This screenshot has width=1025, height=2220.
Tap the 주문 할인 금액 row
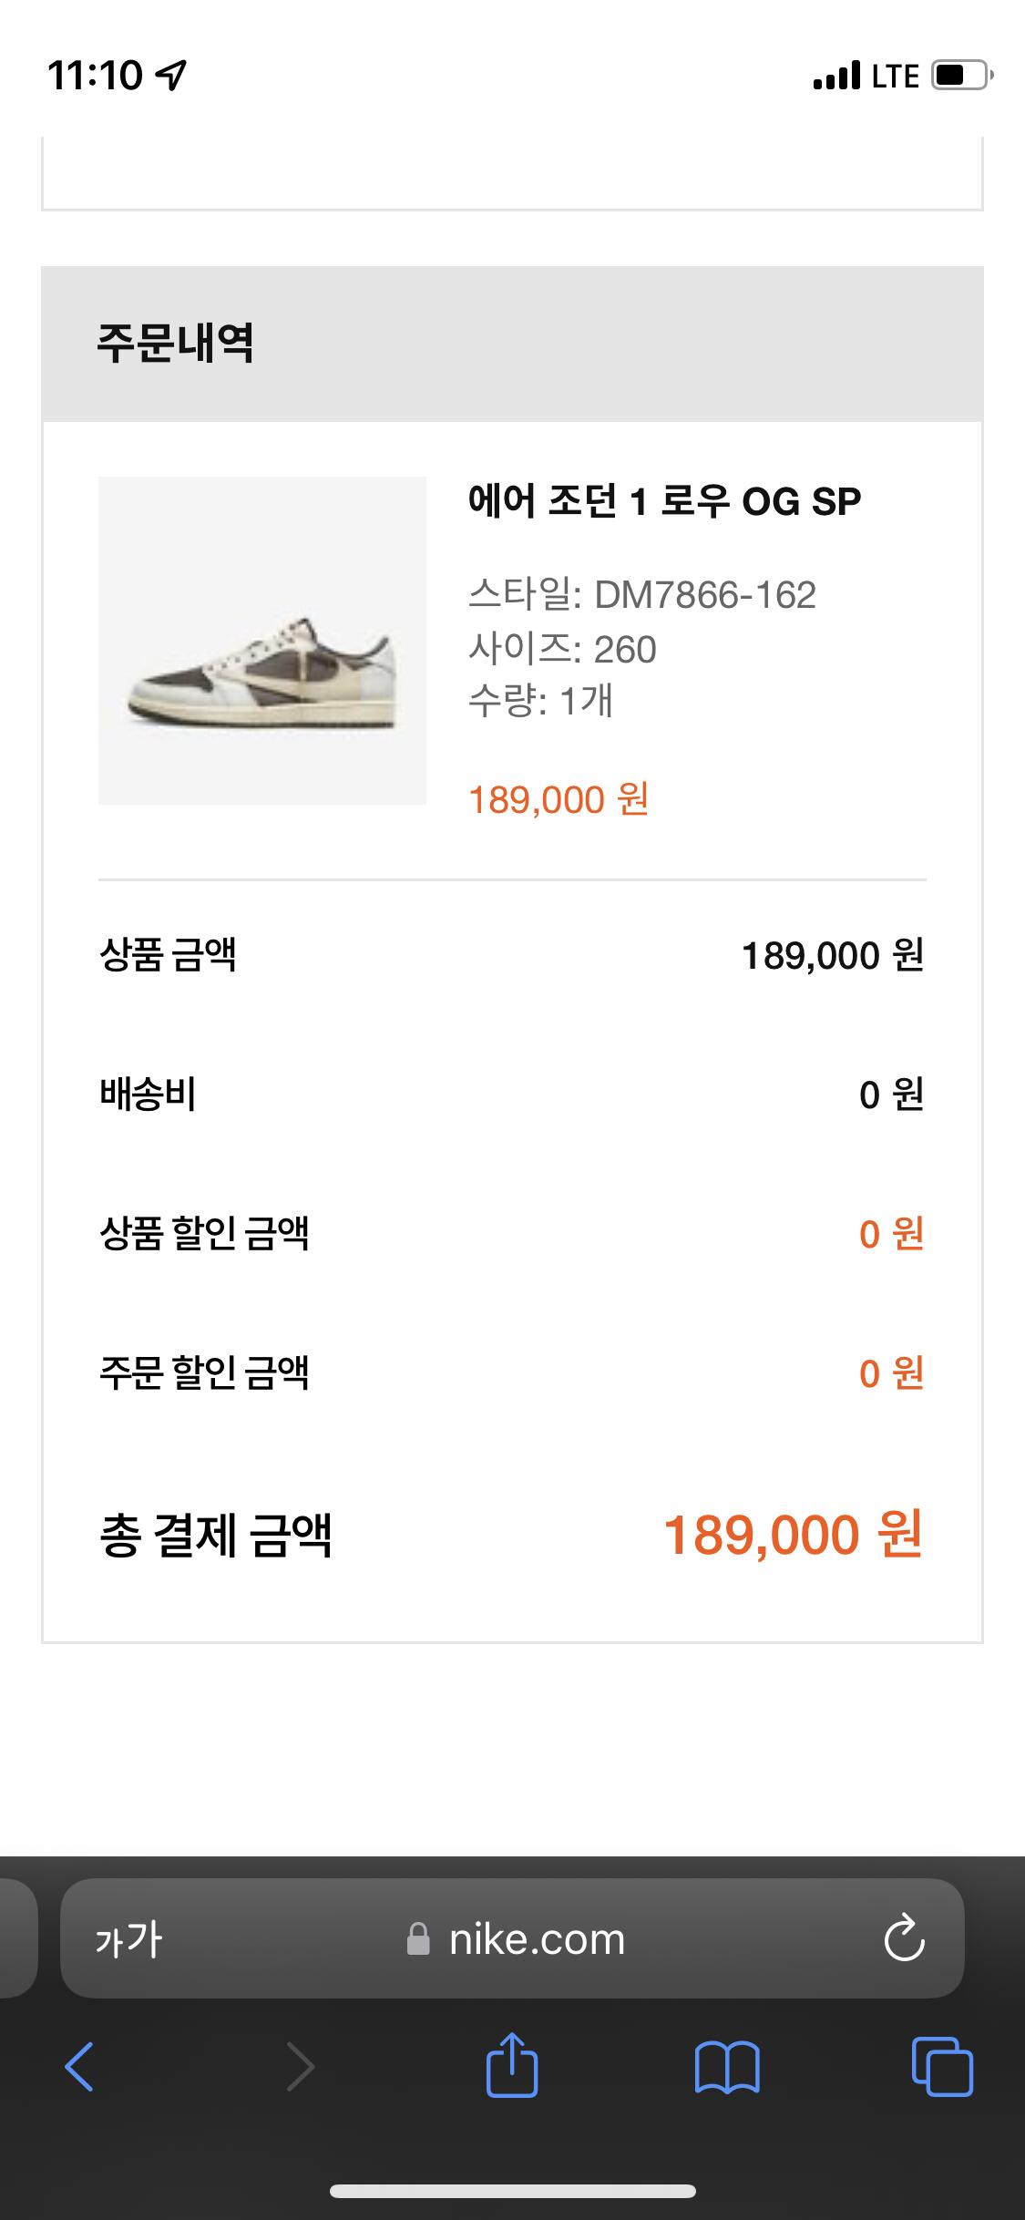click(x=512, y=1372)
